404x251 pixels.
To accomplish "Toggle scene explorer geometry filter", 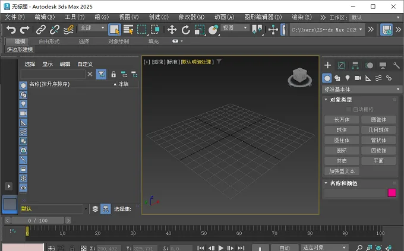I will click(x=23, y=85).
